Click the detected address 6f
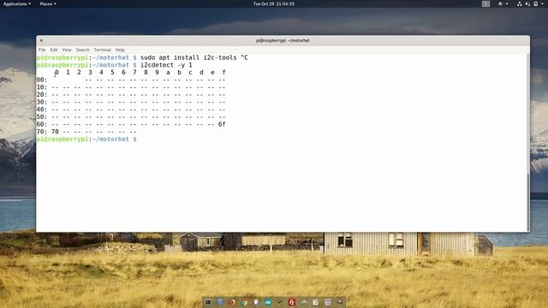Screen dimensions: 548x308 point(222,124)
